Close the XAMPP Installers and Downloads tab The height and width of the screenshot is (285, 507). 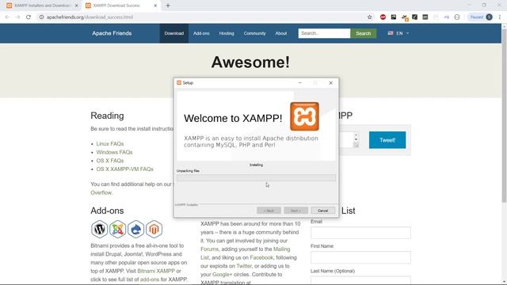click(x=76, y=6)
